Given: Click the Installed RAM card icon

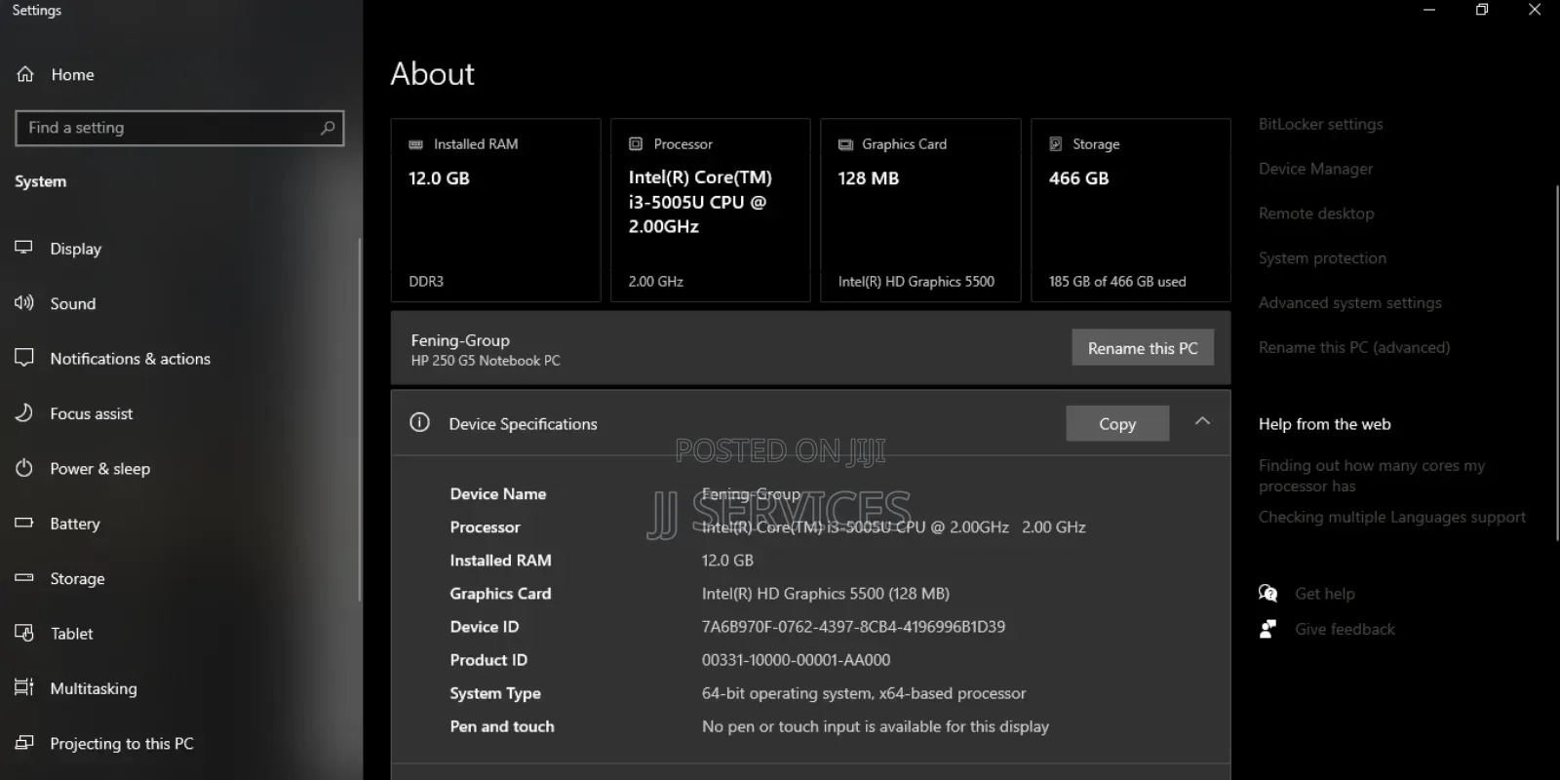Looking at the screenshot, I should tap(416, 144).
